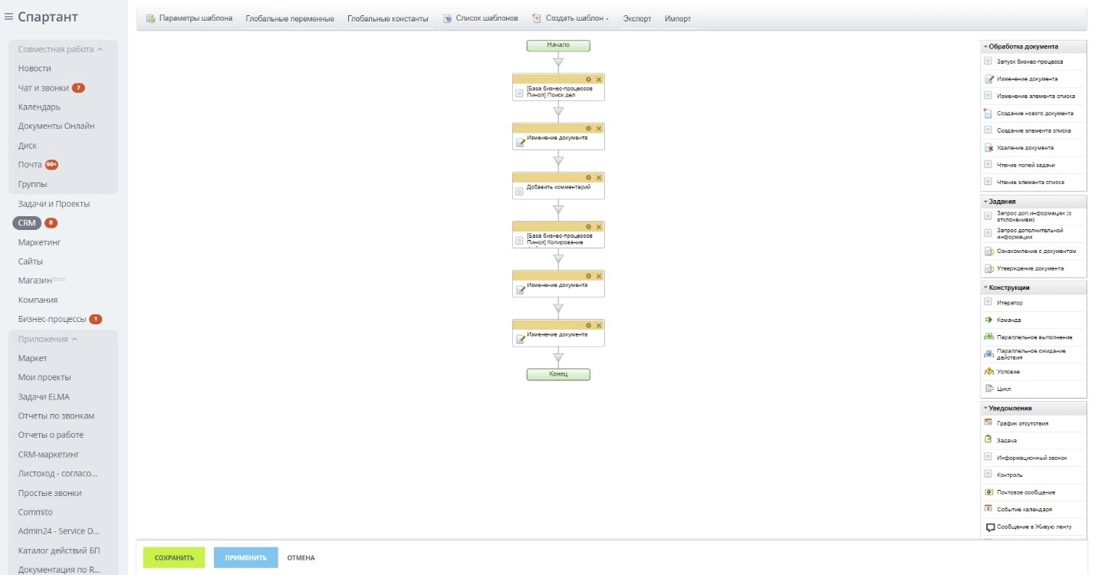Delete the 'Поиск дел' activity block
This screenshot has width=1095, height=575.
tap(599, 79)
